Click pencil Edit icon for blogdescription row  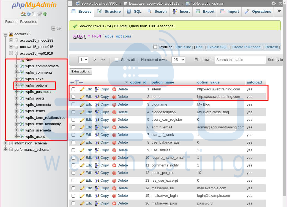[82, 112]
